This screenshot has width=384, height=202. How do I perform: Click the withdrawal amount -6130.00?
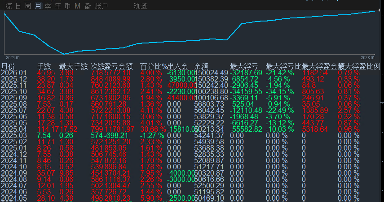[181, 73]
